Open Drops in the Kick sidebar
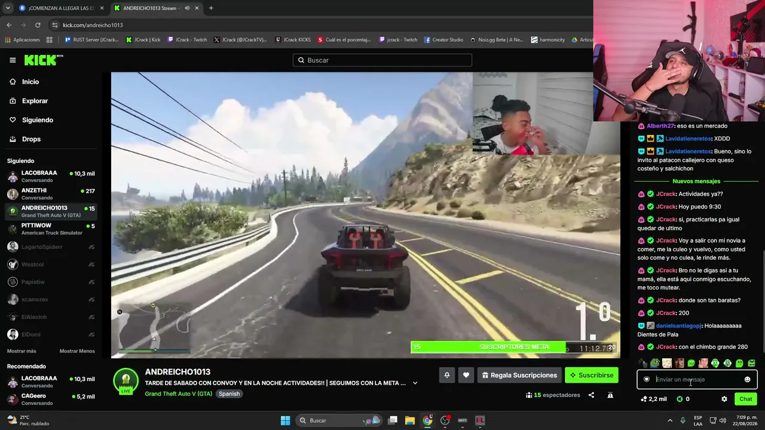 click(x=31, y=139)
